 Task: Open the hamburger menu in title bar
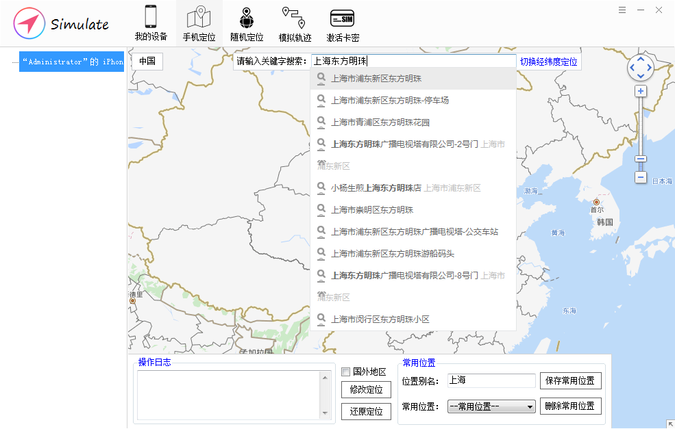pyautogui.click(x=622, y=10)
